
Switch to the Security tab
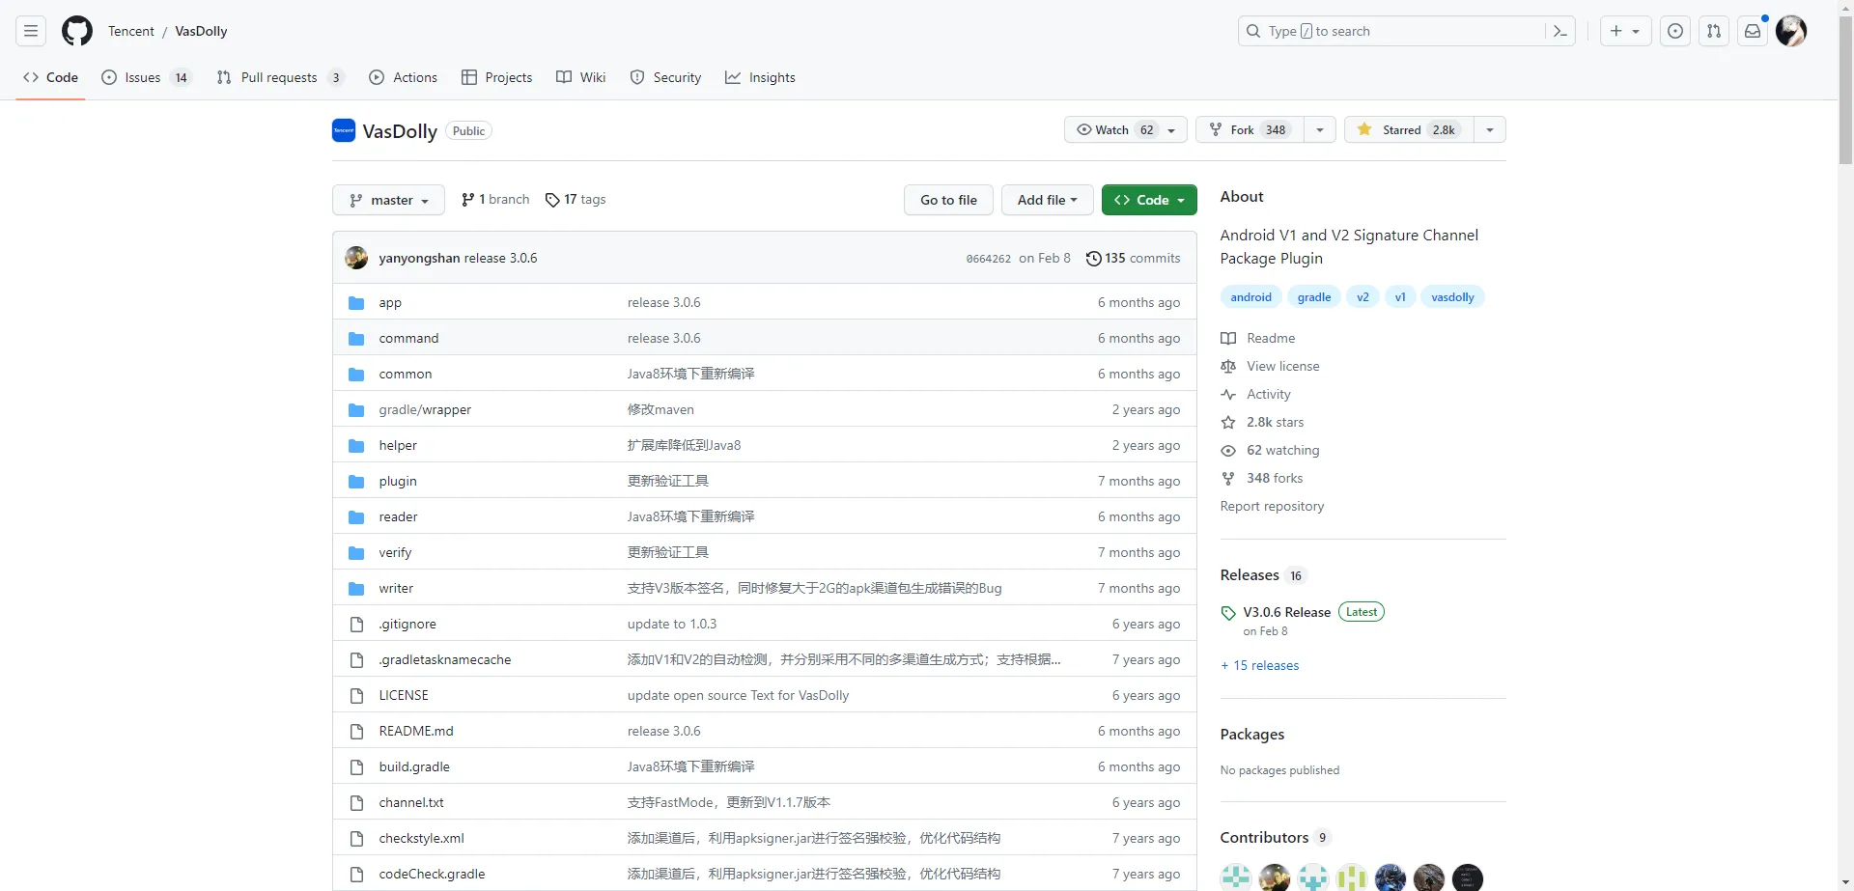[x=665, y=77]
